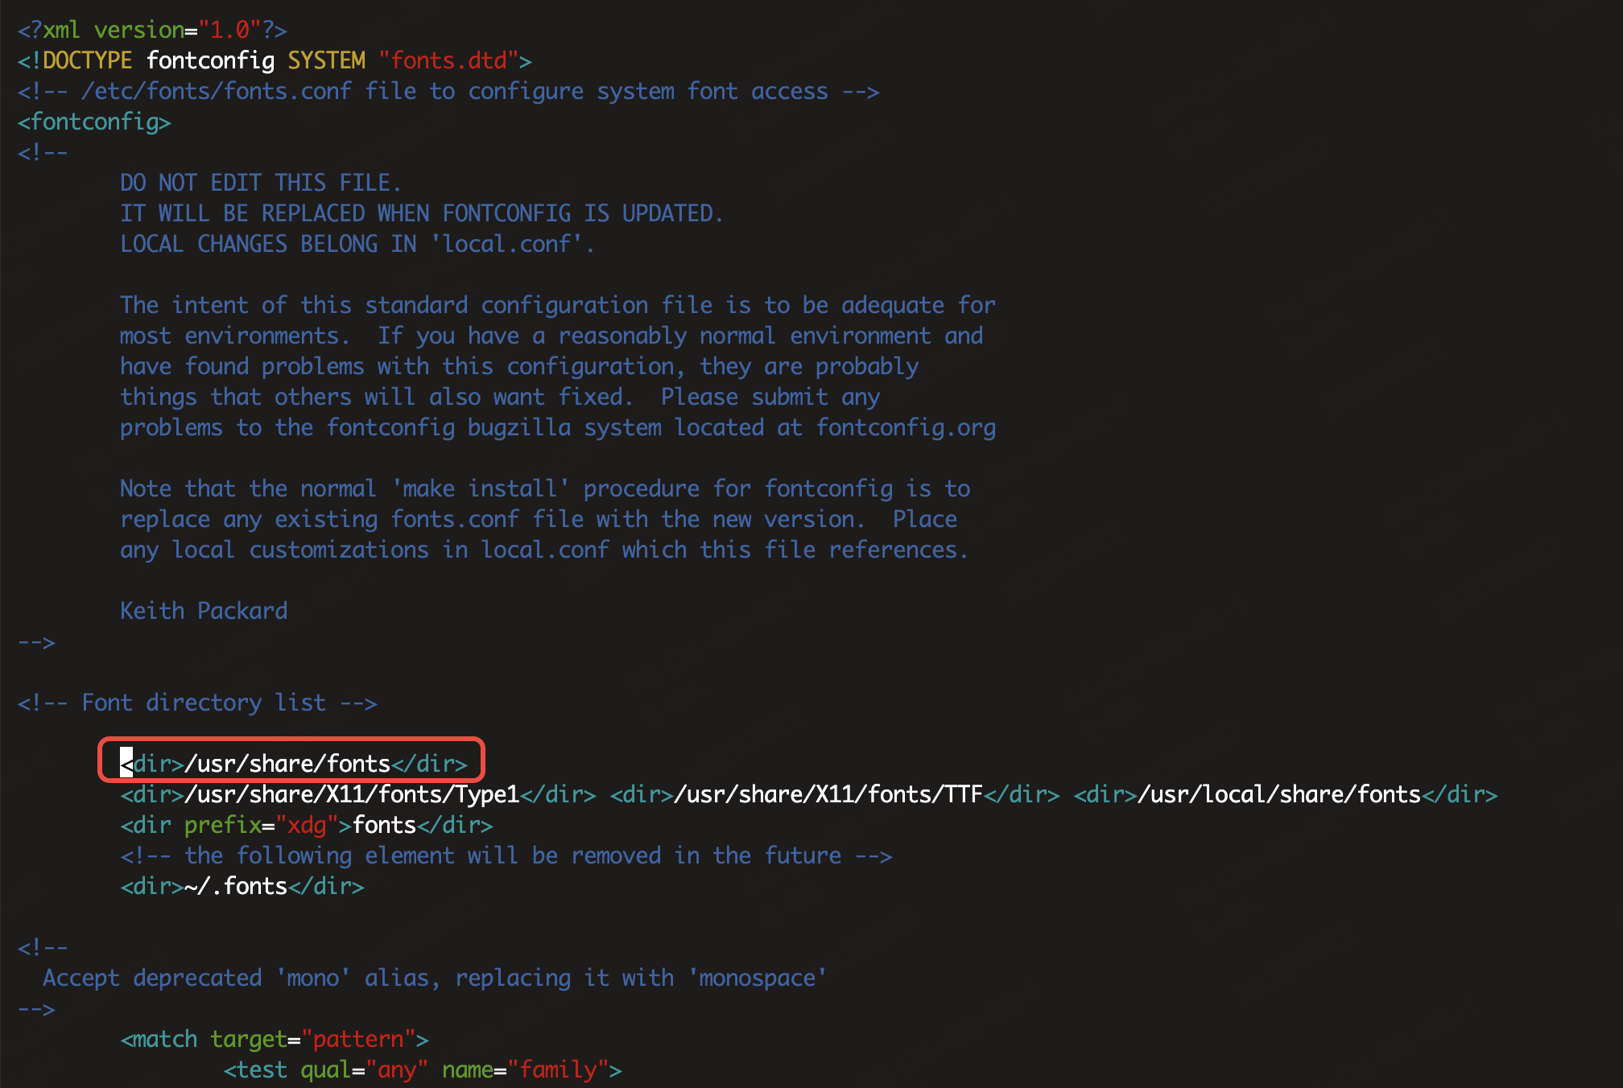Click the /usr/share/X11/fonts/TTF path
The width and height of the screenshot is (1623, 1088).
click(828, 794)
